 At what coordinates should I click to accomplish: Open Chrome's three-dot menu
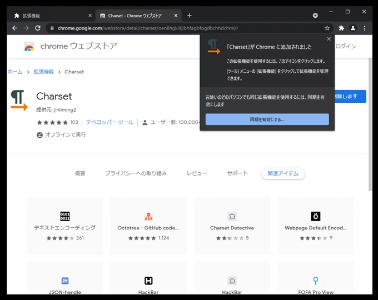(365, 28)
